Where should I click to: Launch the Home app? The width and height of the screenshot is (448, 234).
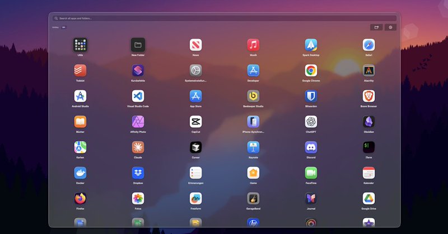point(254,173)
